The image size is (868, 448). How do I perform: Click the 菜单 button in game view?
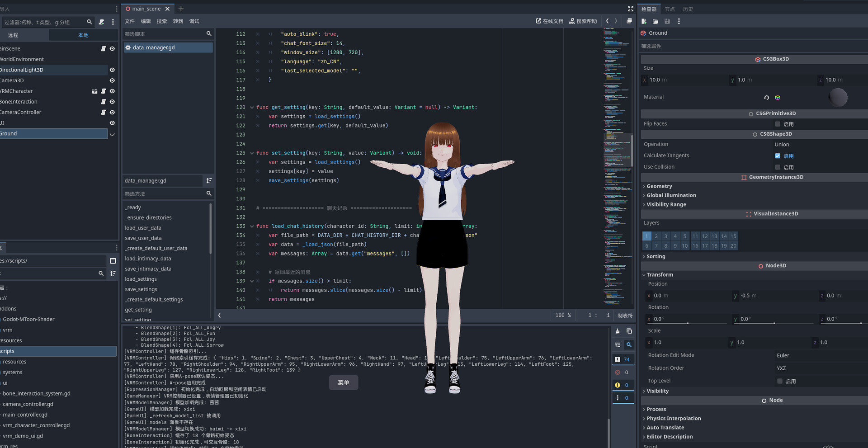[344, 382]
